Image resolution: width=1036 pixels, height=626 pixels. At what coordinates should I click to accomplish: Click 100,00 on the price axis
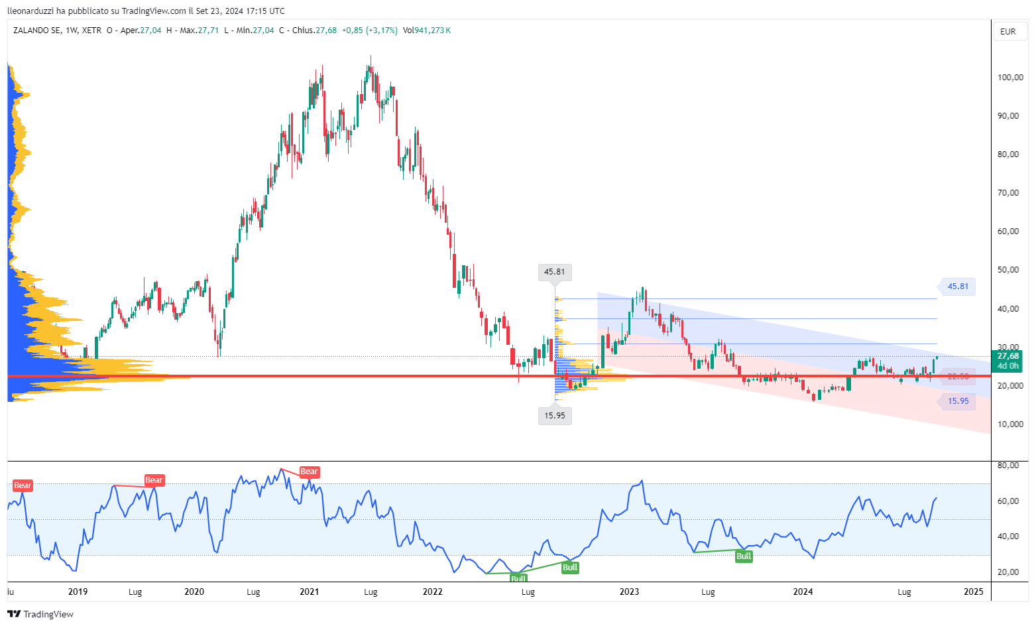(1010, 78)
